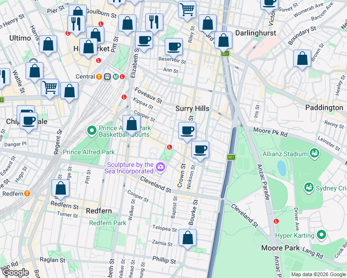Click the Redfern Park label

[108, 223]
